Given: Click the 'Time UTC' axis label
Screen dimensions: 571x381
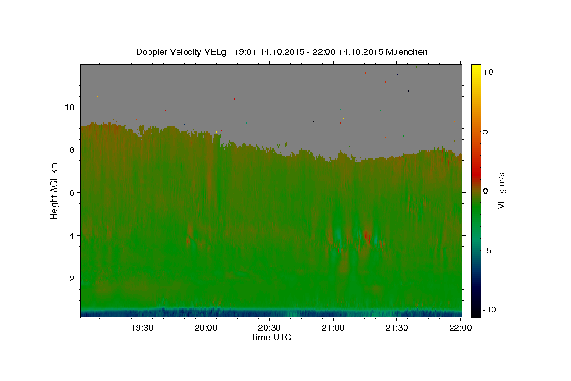Looking at the screenshot, I should [271, 337].
